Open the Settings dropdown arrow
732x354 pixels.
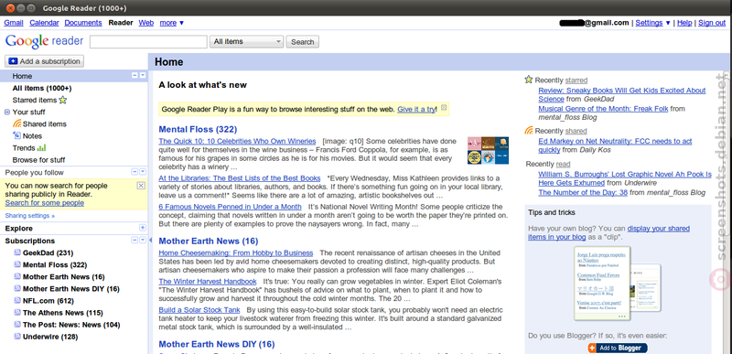point(668,22)
